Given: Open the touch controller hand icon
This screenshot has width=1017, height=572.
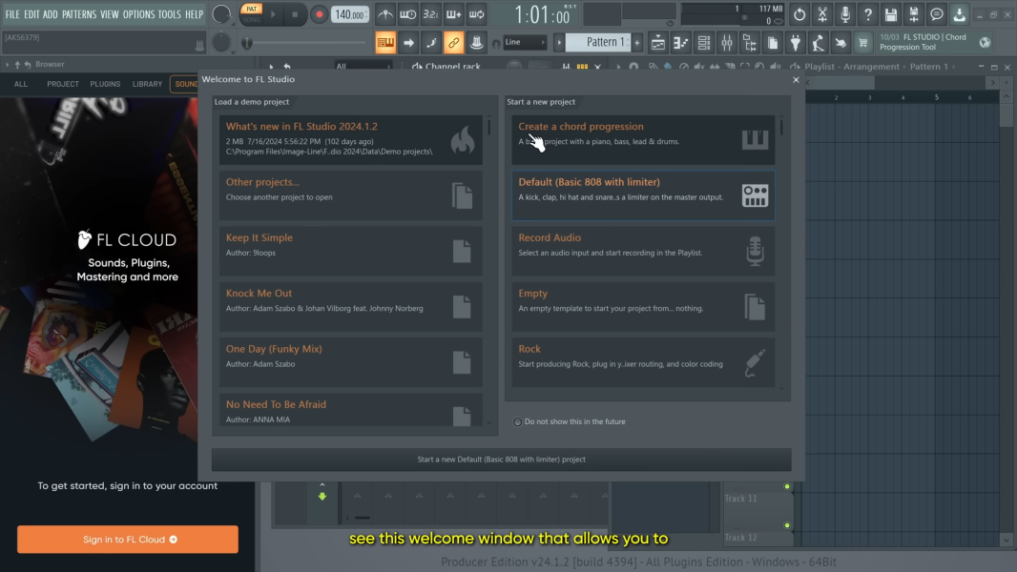Looking at the screenshot, I should [x=841, y=43].
